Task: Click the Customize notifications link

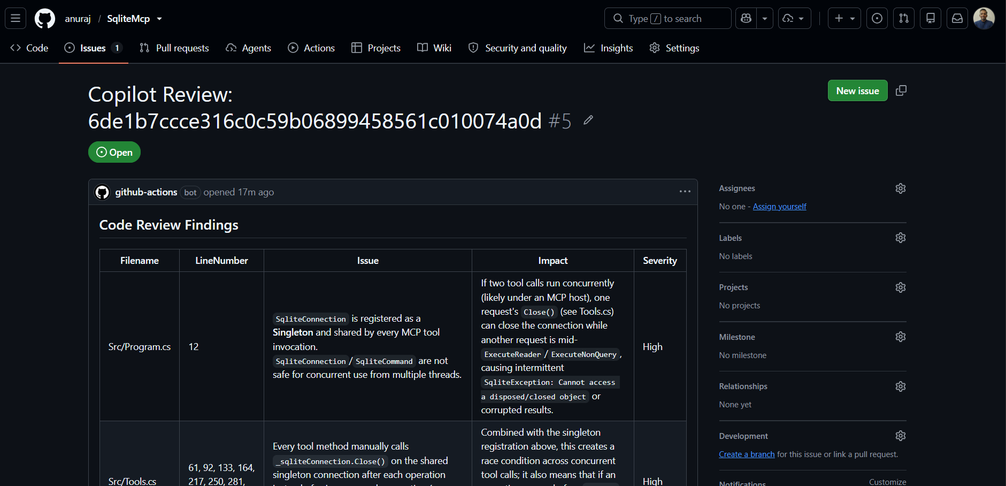Action: click(887, 482)
